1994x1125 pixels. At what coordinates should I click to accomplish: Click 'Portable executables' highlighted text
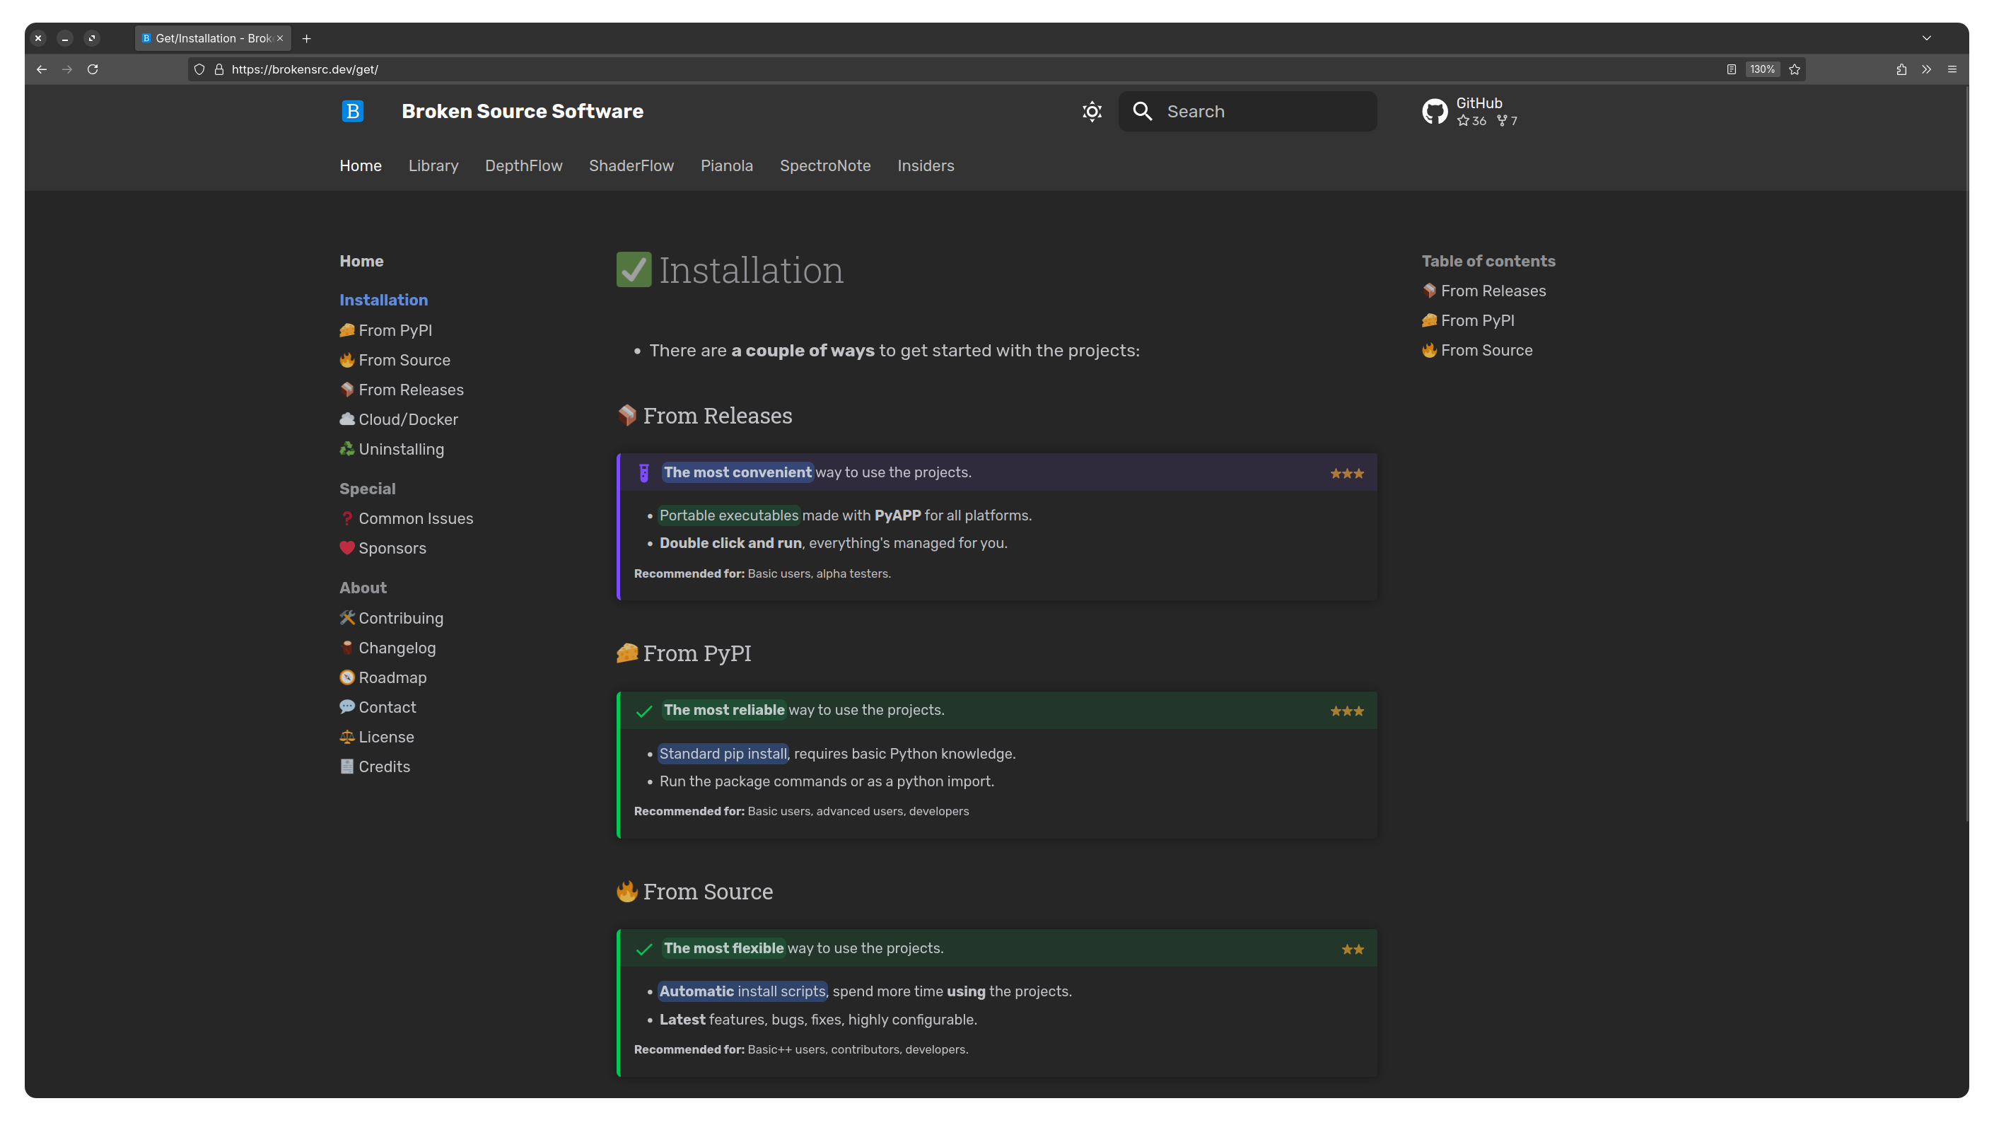[728, 515]
